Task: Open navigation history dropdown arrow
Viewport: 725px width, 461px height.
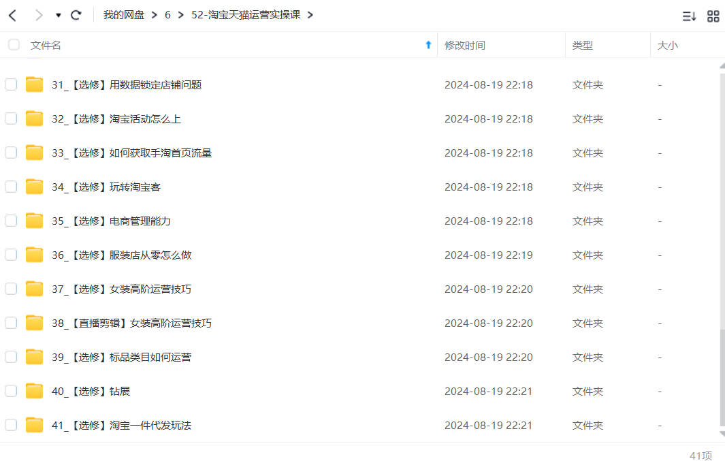Action: 59,15
